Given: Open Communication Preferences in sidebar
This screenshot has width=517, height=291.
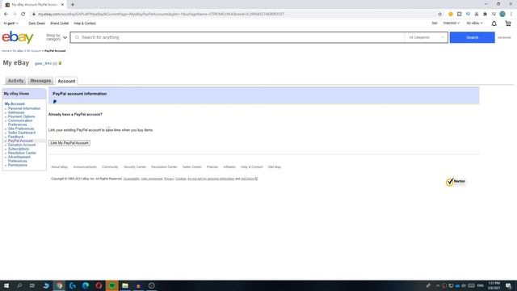Looking at the screenshot, I should pos(20,123).
